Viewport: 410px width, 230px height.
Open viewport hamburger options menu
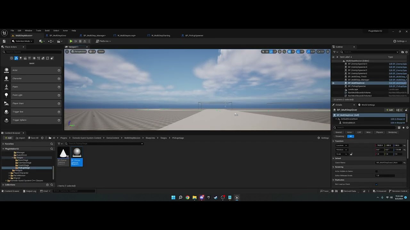[x=67, y=51]
